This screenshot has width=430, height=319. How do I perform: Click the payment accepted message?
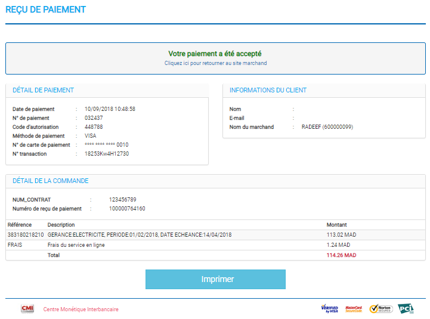215,54
